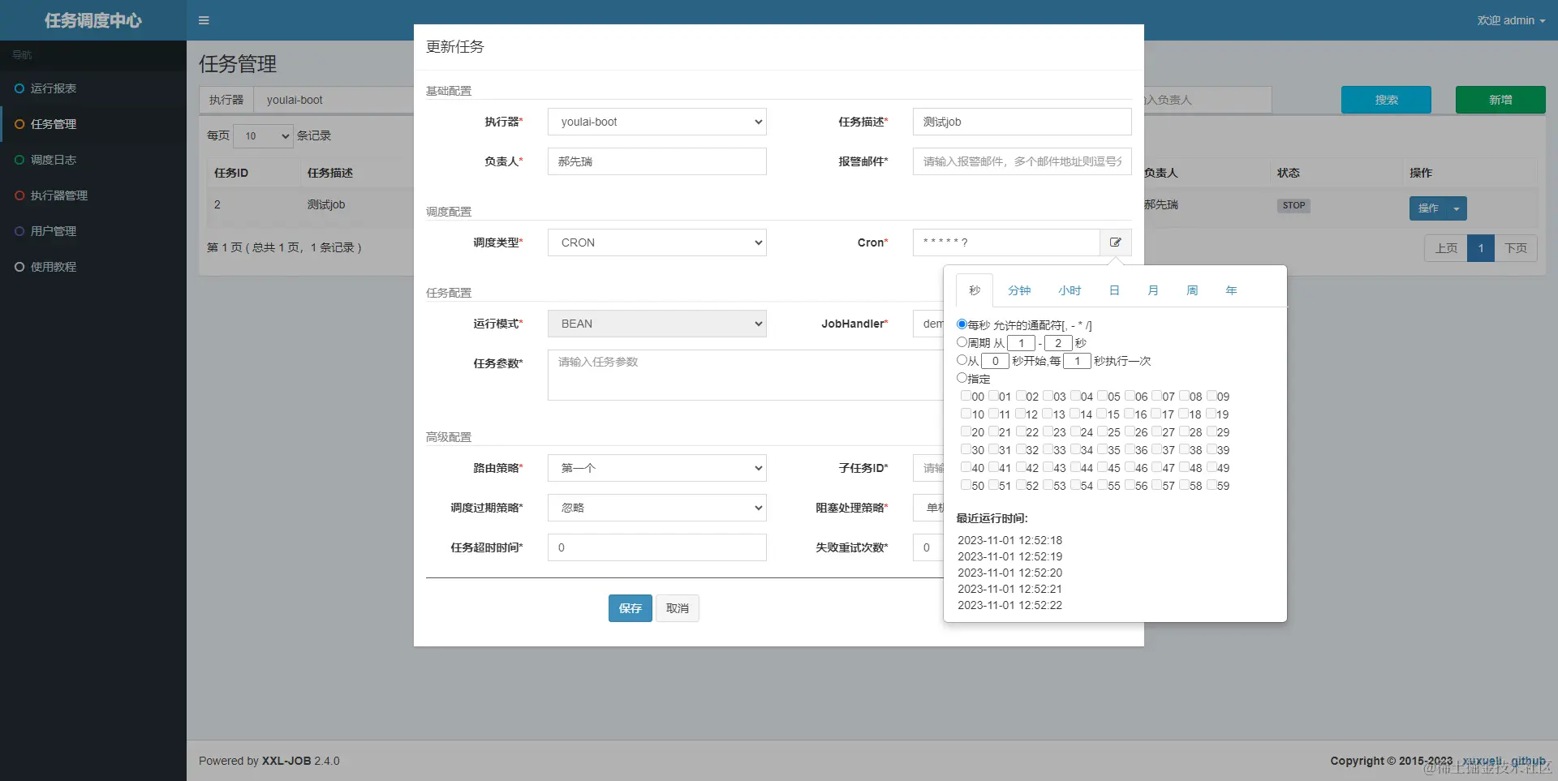Click the 负责人 input field
The image size is (1558, 781).
point(657,161)
